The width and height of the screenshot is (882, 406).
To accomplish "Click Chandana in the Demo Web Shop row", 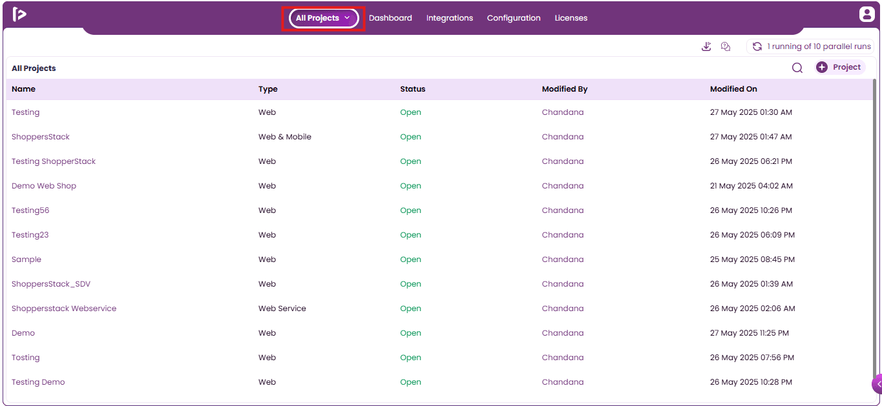I will tap(563, 186).
